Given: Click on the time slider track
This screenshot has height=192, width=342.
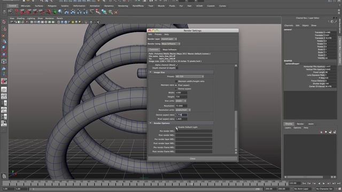Looking at the screenshot, I should click(145, 183).
